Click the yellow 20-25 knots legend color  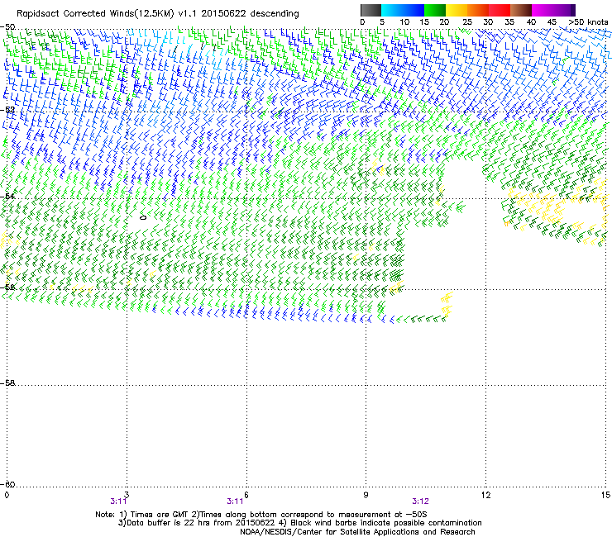(457, 10)
